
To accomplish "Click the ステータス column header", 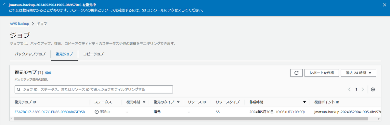I will [103, 102].
